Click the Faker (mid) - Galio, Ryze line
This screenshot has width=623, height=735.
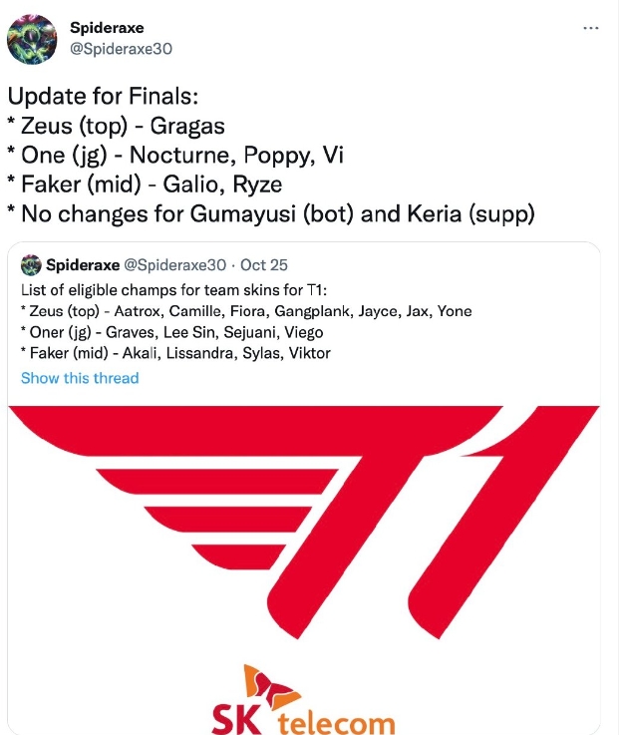[x=145, y=184]
